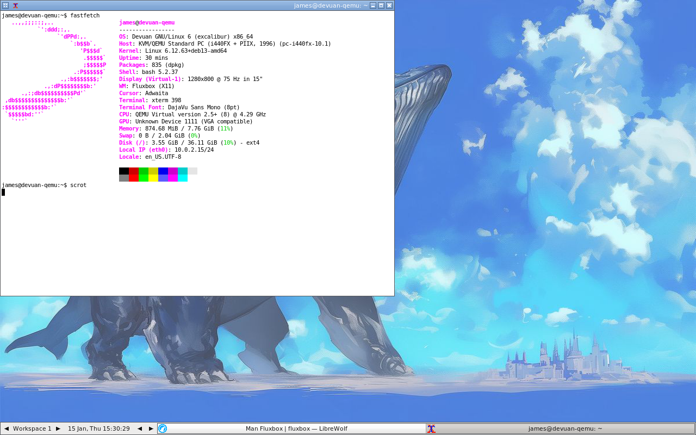Screen dimensions: 696x435
Task: Click the 'Disk (/): 3.55 GiB' line
Action: (189, 142)
